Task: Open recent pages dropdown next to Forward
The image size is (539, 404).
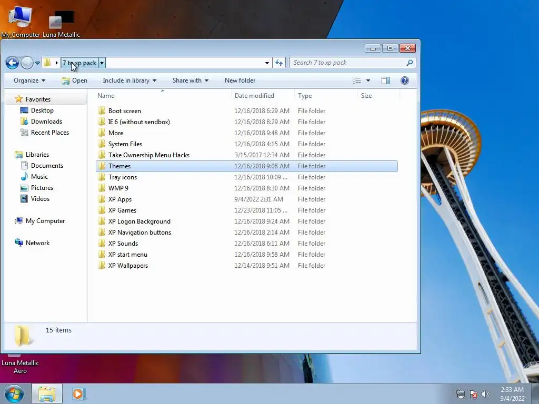Action: (37, 63)
